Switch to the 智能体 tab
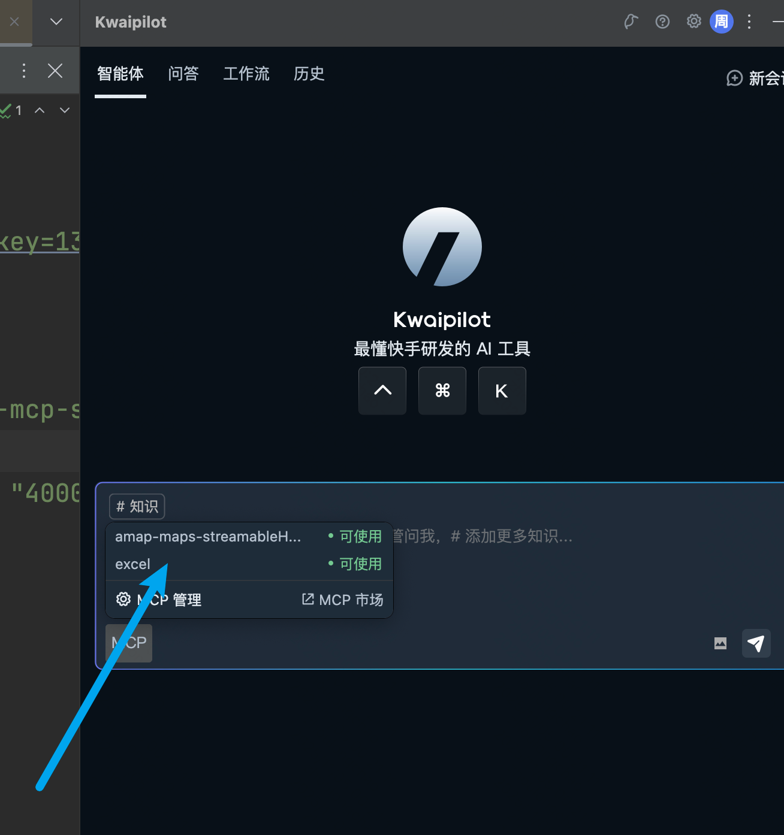The width and height of the screenshot is (784, 835). pyautogui.click(x=120, y=74)
